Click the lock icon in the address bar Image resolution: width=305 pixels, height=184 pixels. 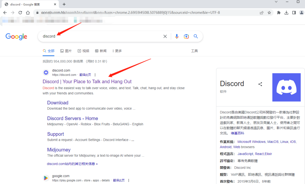pos(37,13)
